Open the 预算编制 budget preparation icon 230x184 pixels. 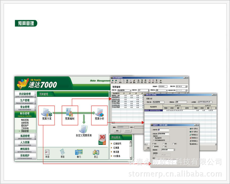tap(70, 115)
